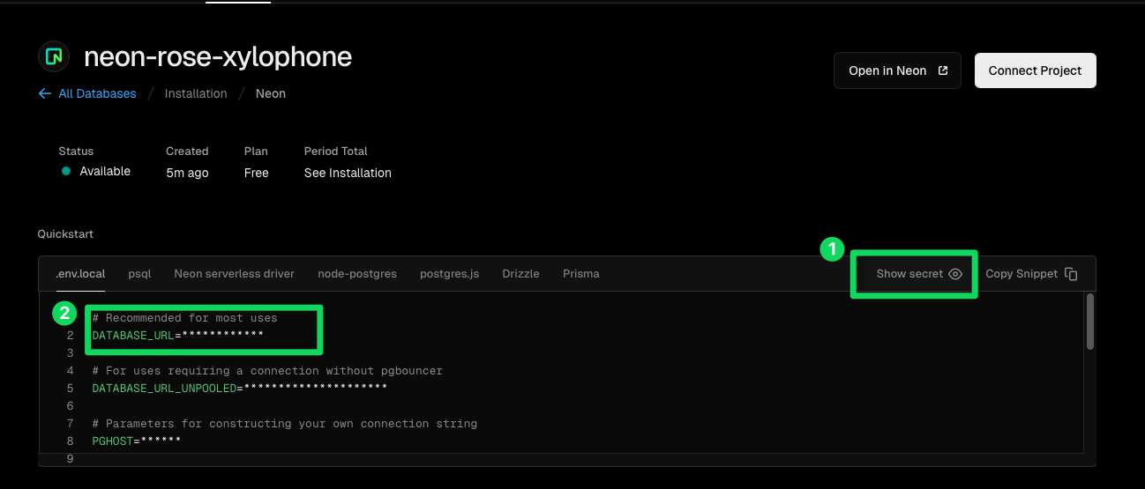Image resolution: width=1145 pixels, height=489 pixels.
Task: Click the green Available status dot
Action: coord(66,171)
